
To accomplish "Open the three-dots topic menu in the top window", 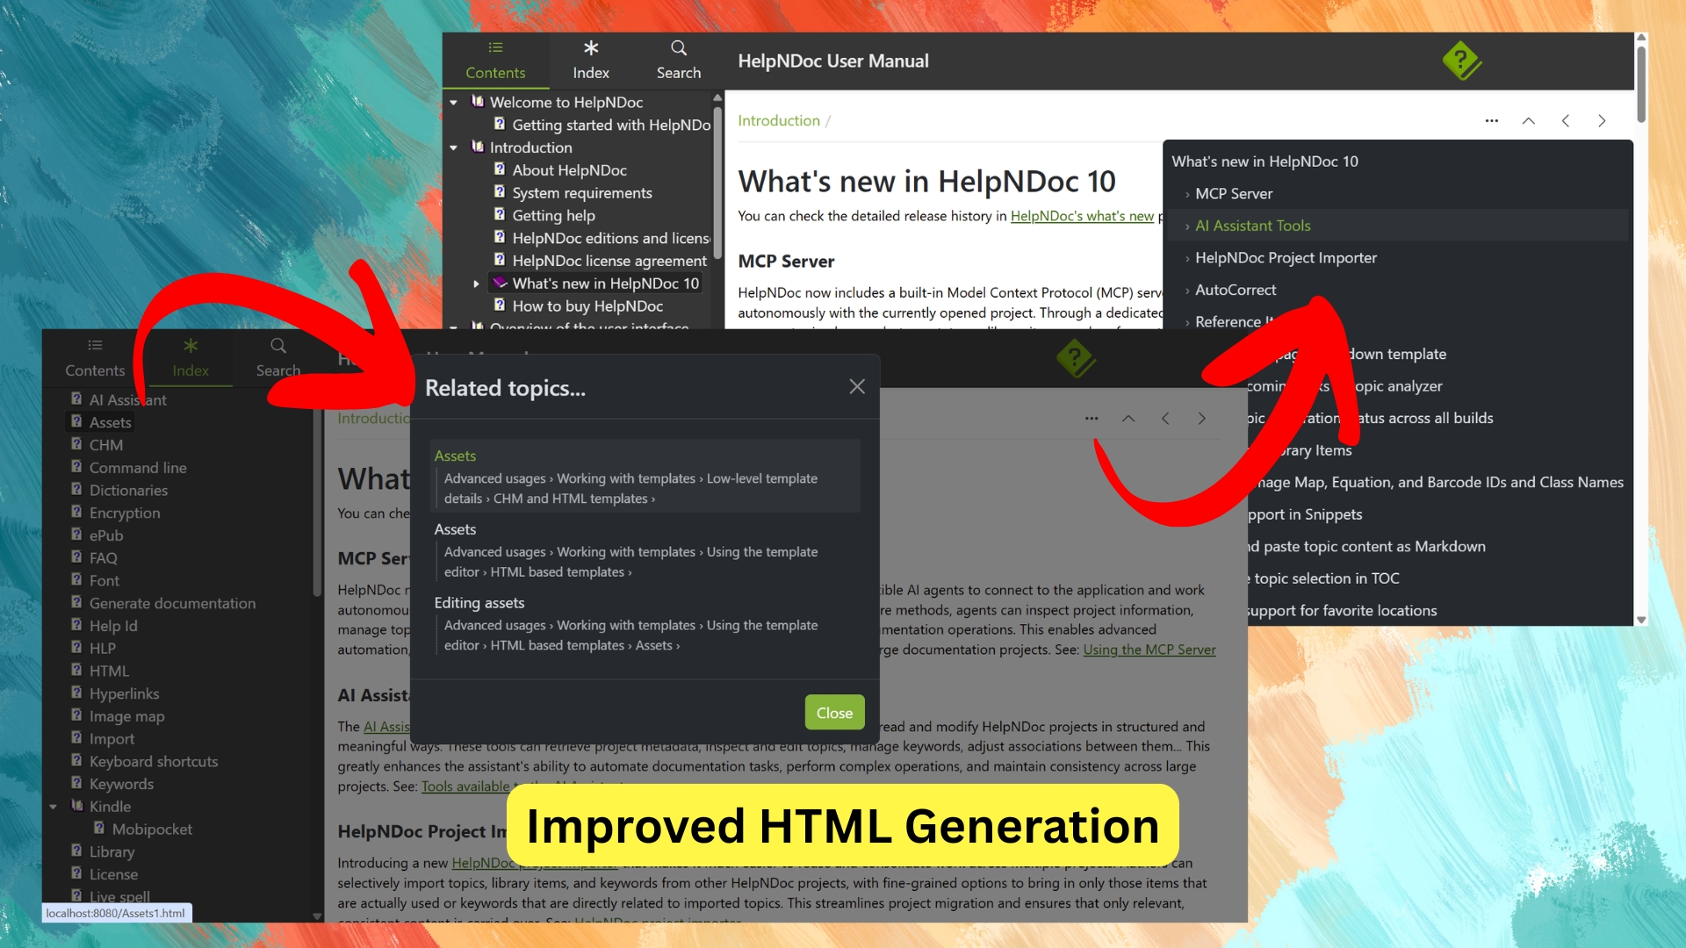I will tap(1492, 120).
